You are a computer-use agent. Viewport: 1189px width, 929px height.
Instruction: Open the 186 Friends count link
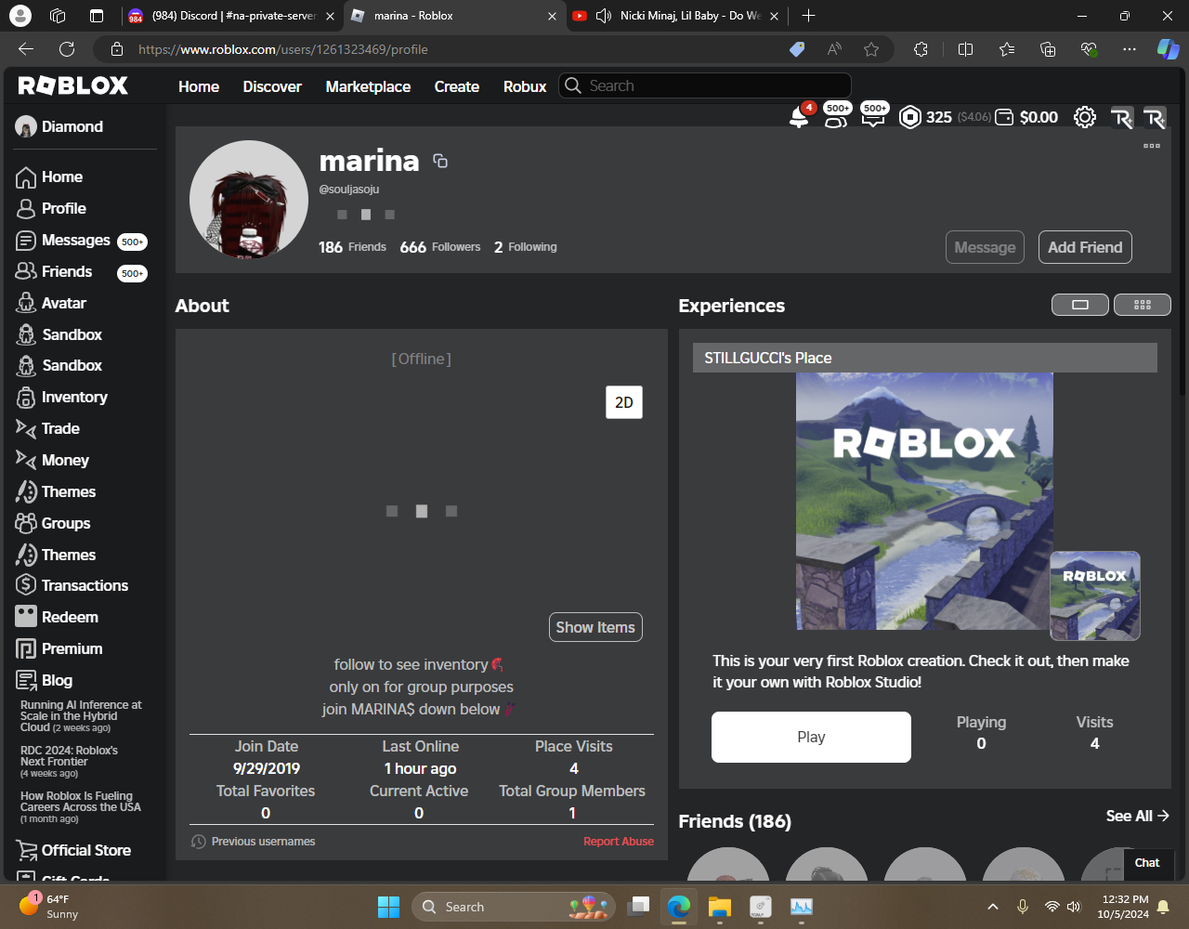352,247
